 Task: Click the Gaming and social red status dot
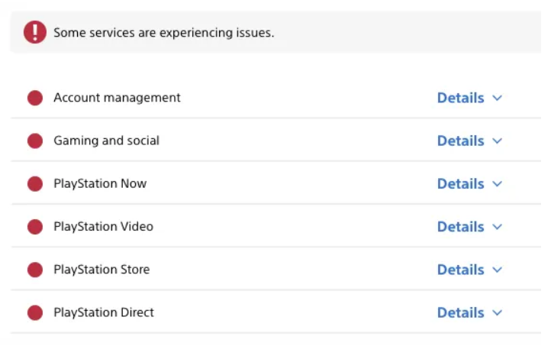click(x=35, y=141)
